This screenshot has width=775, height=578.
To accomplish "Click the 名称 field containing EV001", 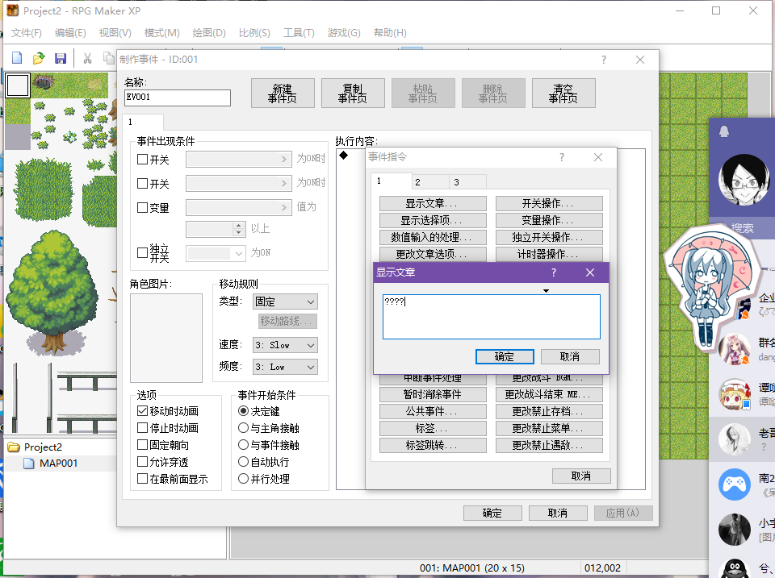I will click(178, 98).
